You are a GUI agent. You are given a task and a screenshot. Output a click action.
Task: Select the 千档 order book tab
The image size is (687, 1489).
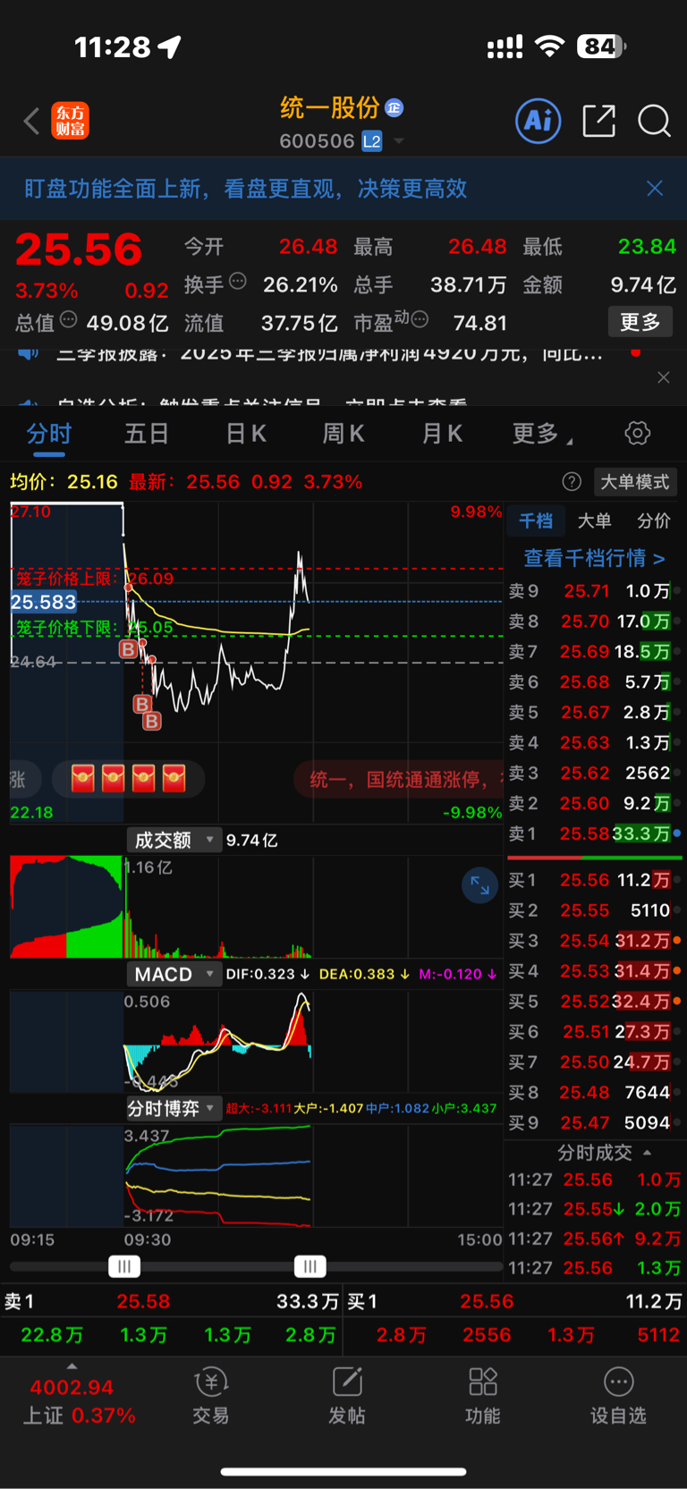click(x=536, y=521)
